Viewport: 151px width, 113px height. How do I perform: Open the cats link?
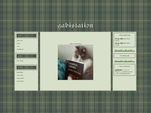coord(18,46)
